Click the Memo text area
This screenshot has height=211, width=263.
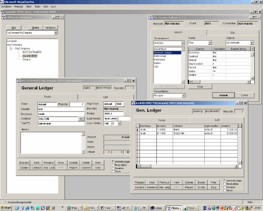(x=51, y=143)
